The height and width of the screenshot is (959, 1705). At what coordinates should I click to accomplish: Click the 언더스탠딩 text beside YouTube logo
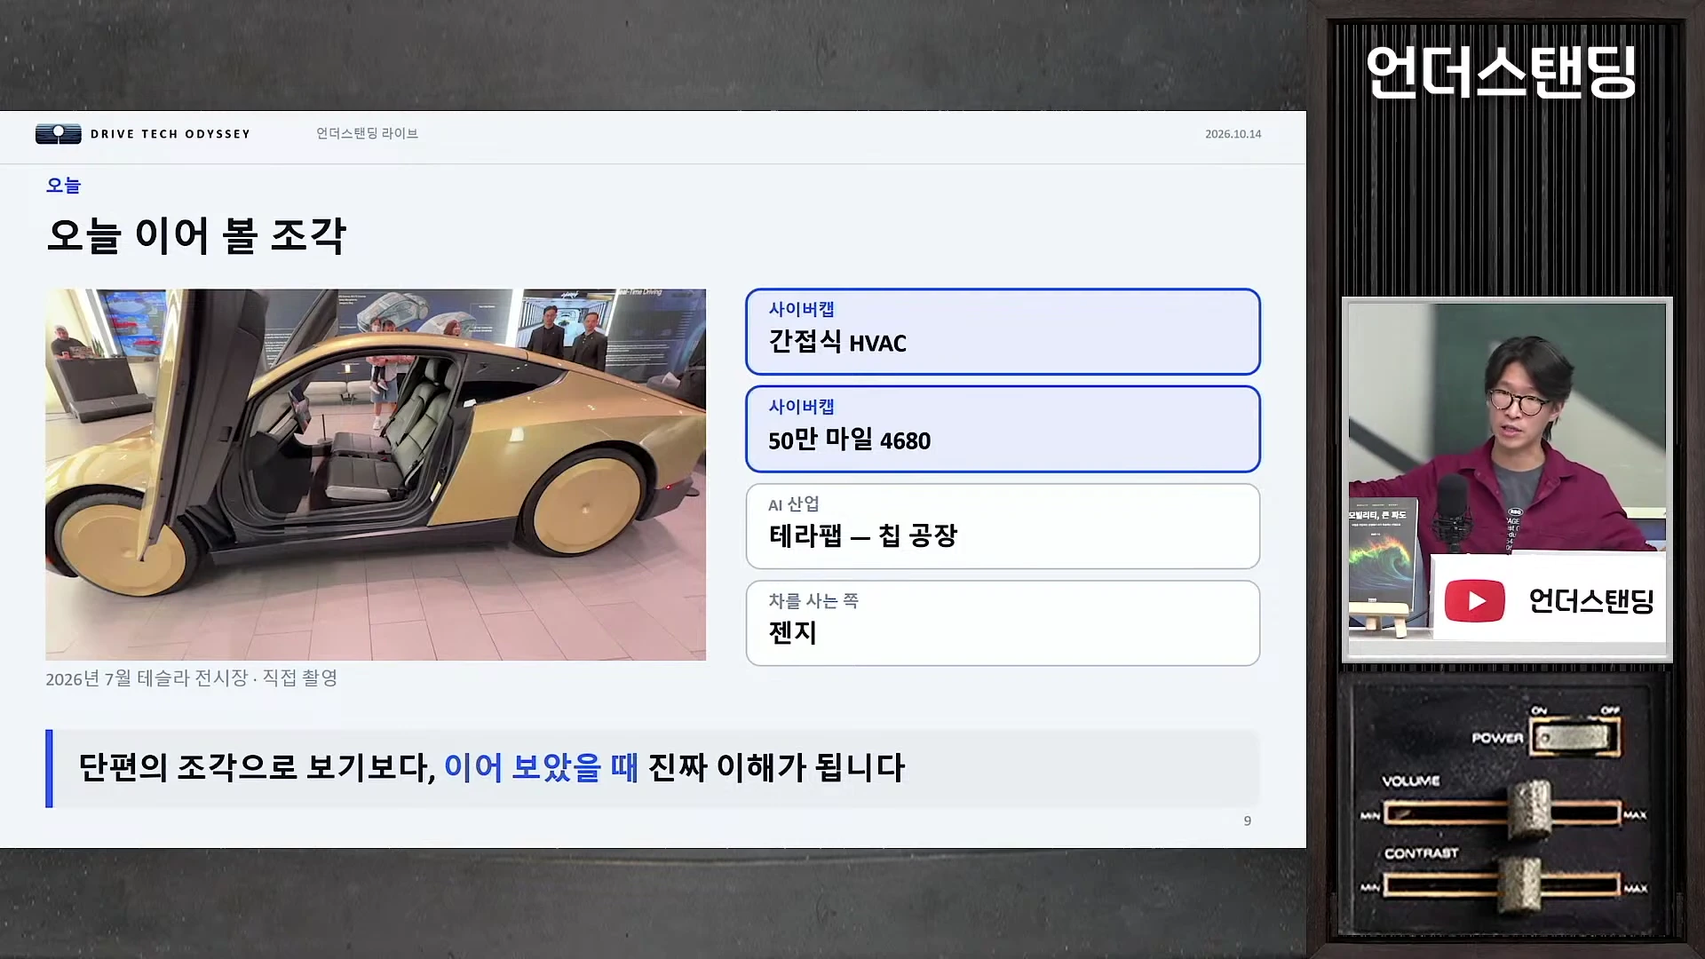(1590, 601)
